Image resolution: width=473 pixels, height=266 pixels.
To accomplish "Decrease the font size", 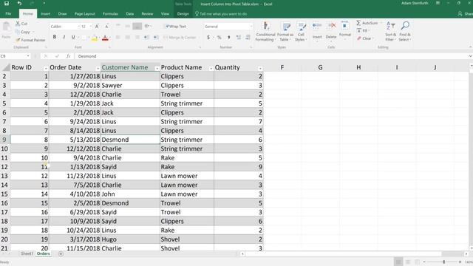I will pos(106,27).
